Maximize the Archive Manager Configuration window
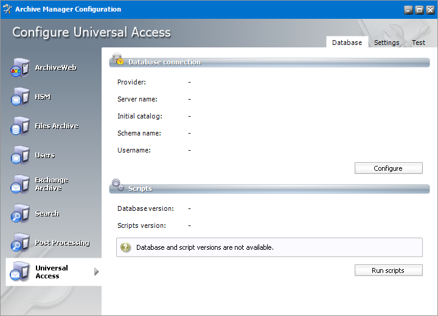Screen dimensions: 438x316 [419, 10]
